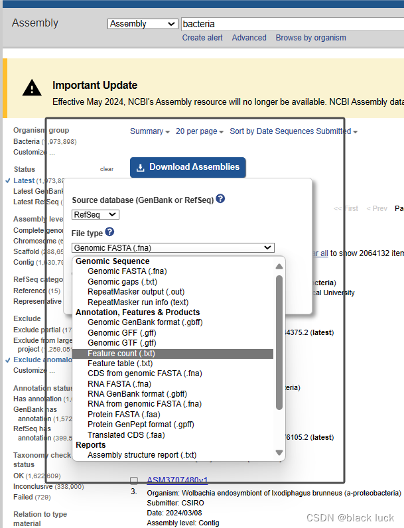The image size is (404, 528).
Task: Pick the highlighted Feature count (.txt) option
Action: pos(173,354)
